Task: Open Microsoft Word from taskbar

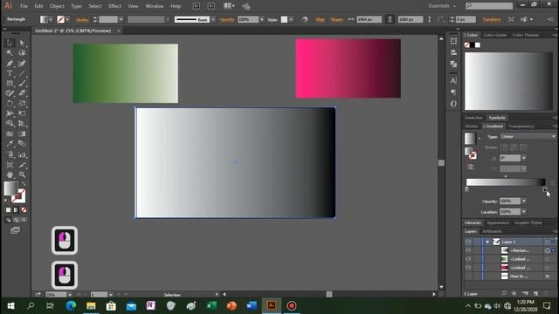Action: pos(252,305)
